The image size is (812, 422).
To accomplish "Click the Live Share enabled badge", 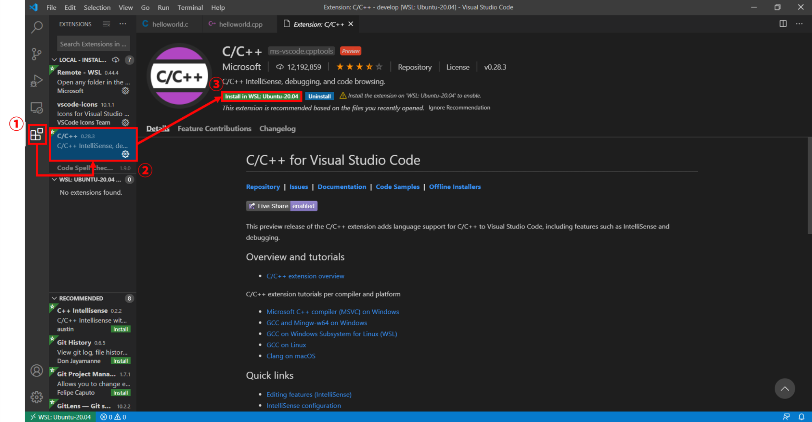I will (x=282, y=206).
